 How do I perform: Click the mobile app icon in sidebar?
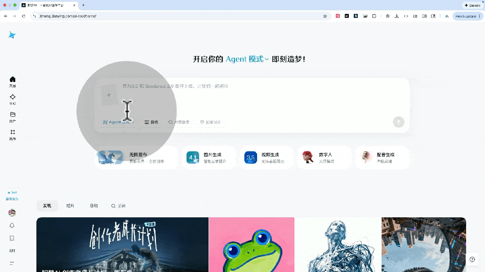coord(12,238)
